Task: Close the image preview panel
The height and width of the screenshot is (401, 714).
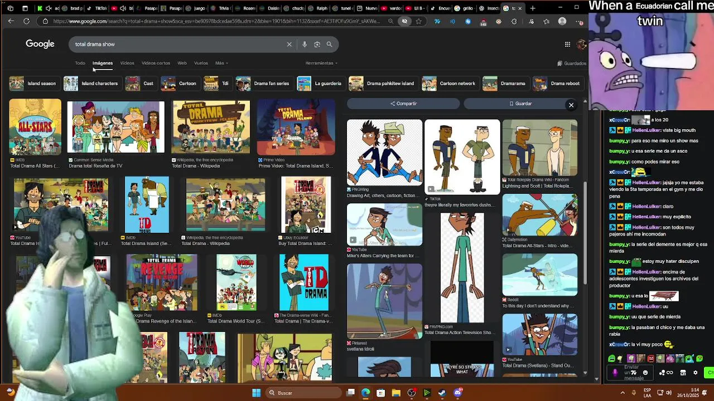Action: (x=571, y=105)
